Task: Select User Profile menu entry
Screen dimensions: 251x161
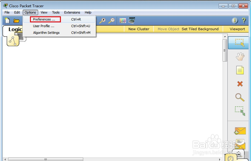Action: coord(59,26)
